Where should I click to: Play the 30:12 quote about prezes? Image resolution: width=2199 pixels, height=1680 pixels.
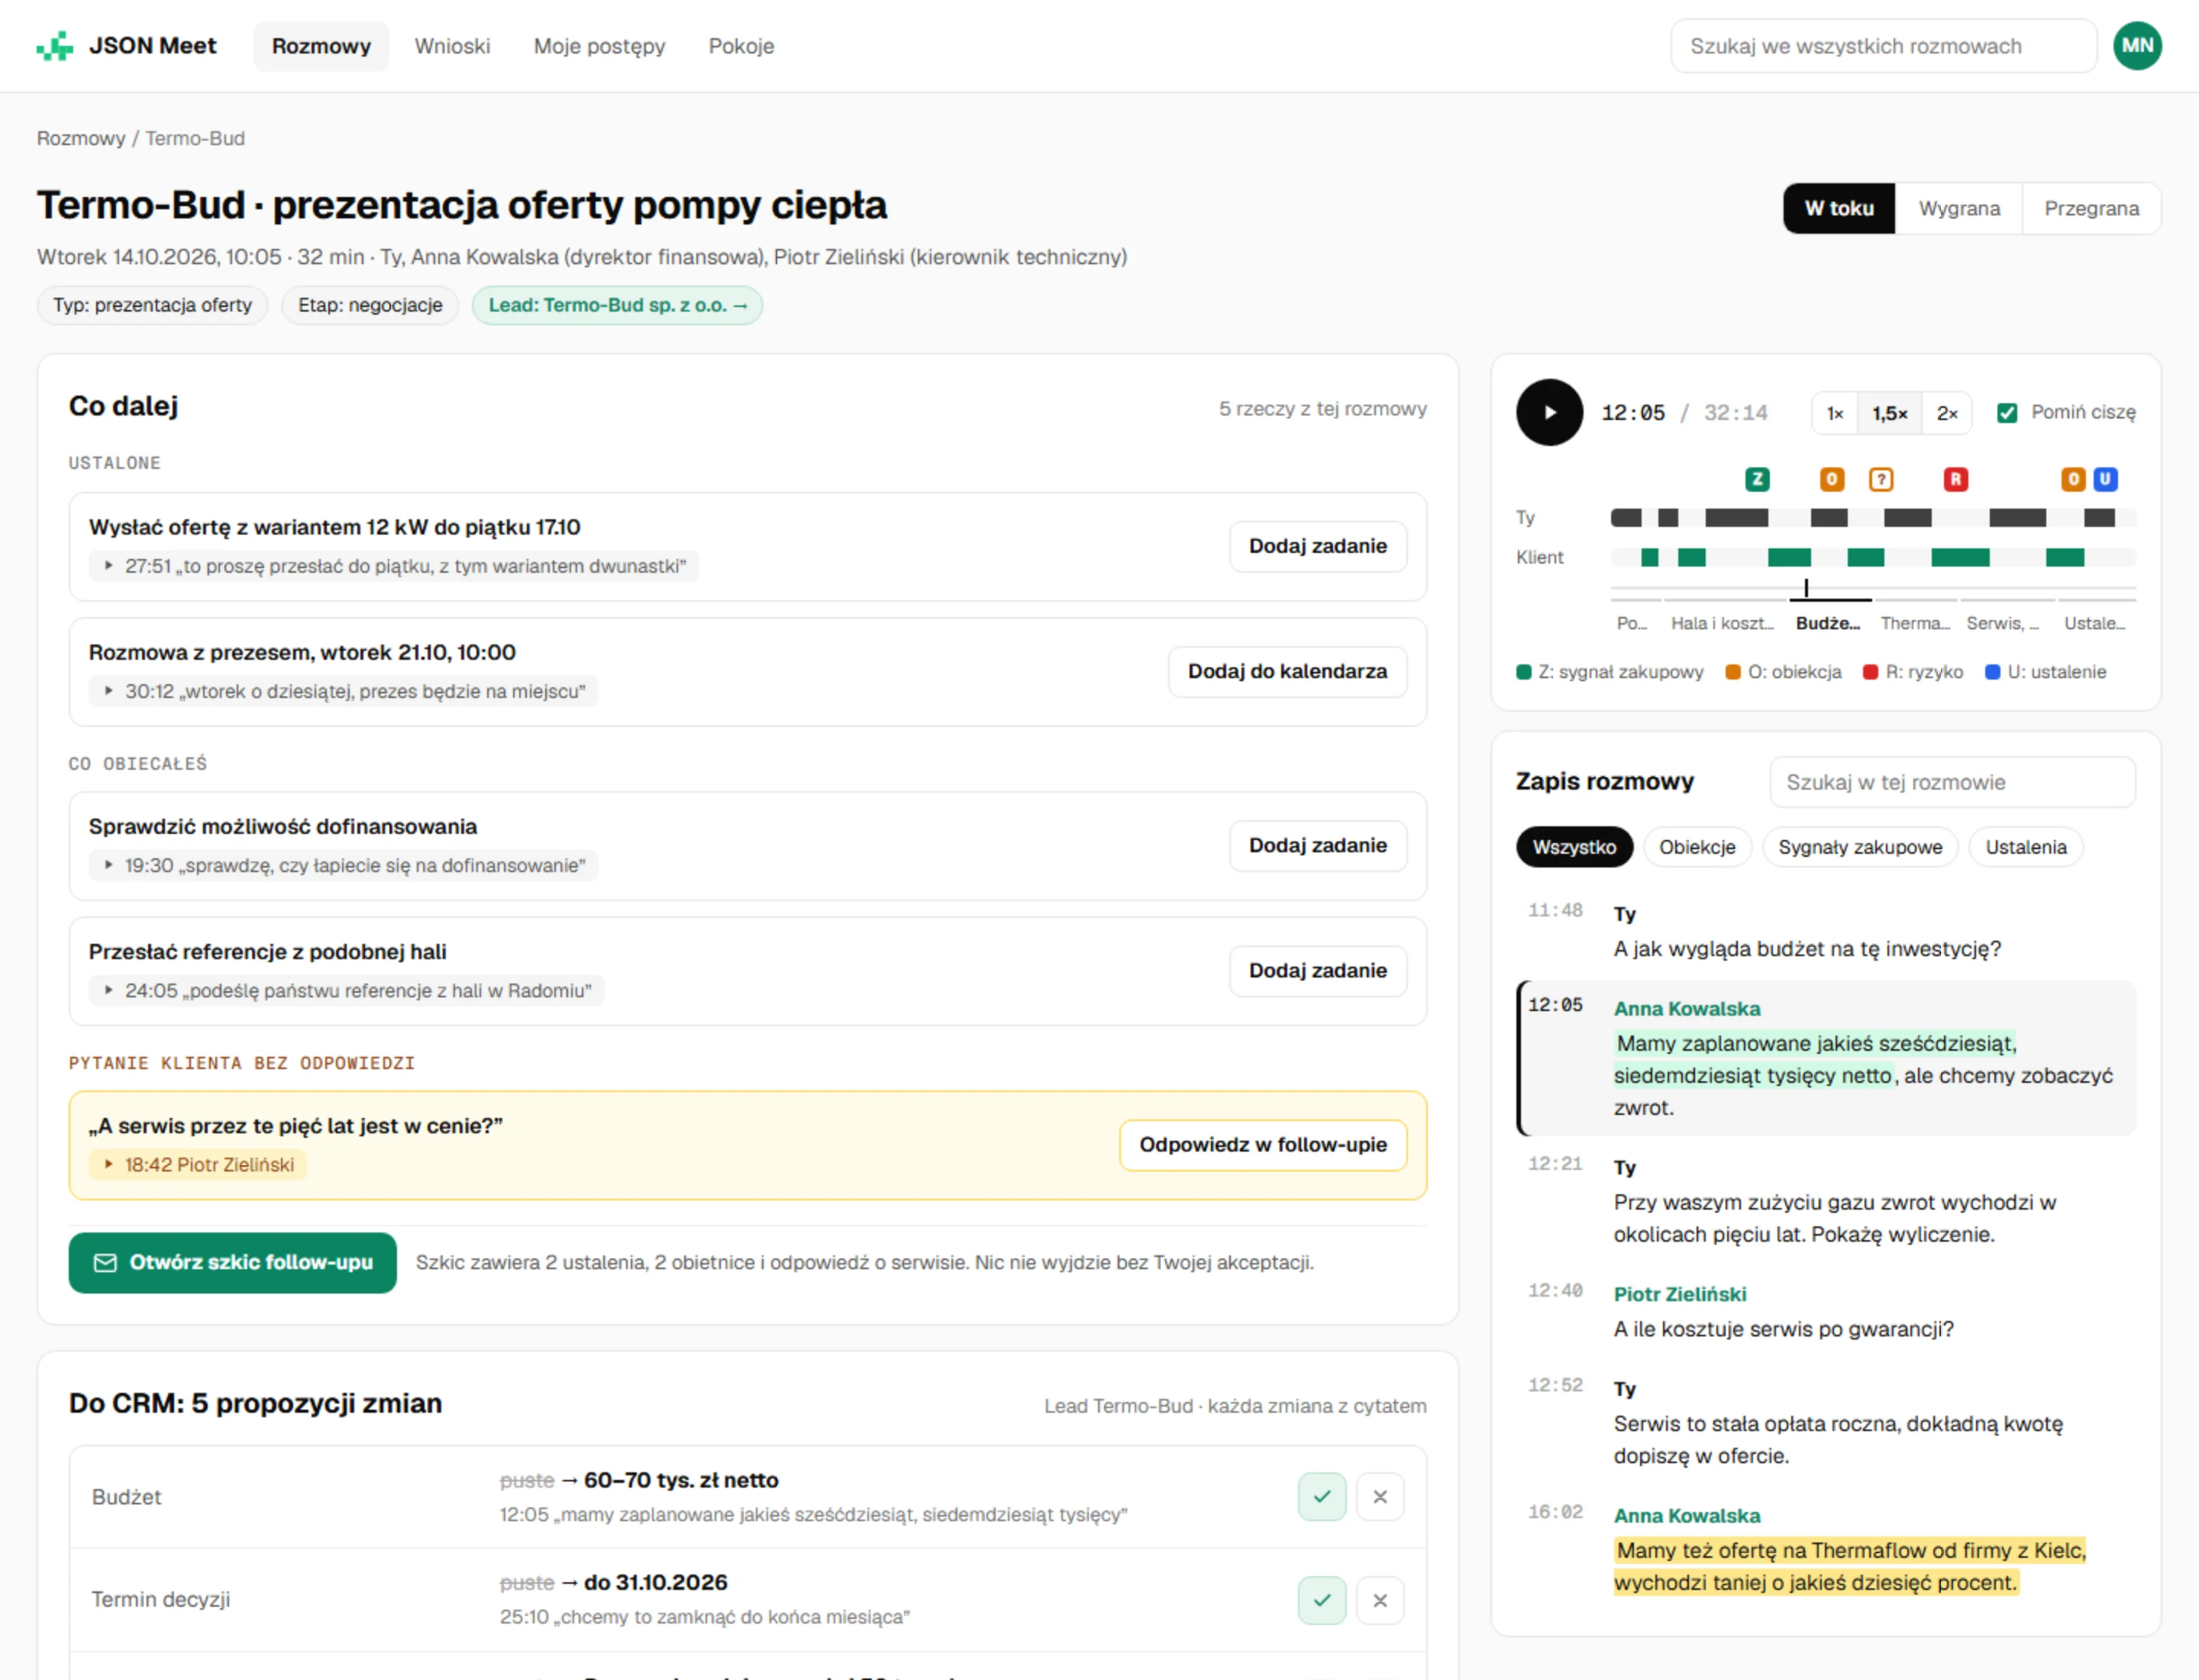(x=343, y=691)
